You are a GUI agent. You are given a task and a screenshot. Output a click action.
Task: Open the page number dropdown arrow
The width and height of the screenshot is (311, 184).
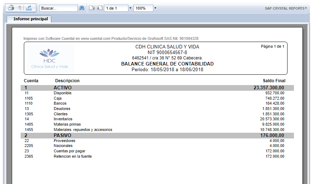click(130, 8)
